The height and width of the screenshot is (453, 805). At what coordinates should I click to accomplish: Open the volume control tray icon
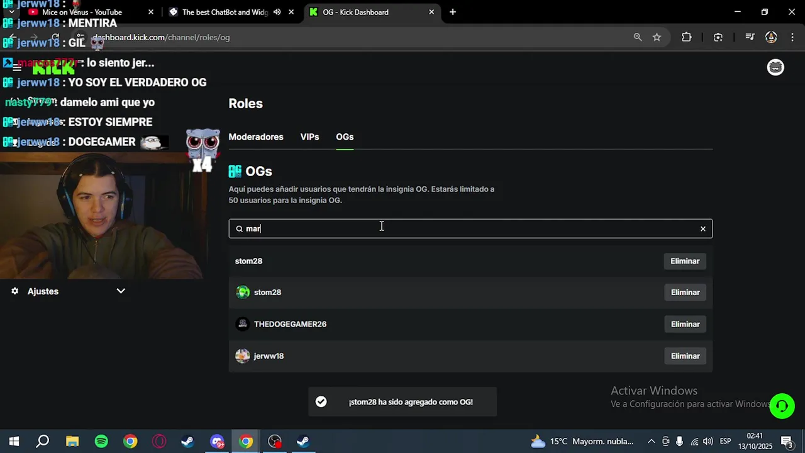click(x=708, y=441)
